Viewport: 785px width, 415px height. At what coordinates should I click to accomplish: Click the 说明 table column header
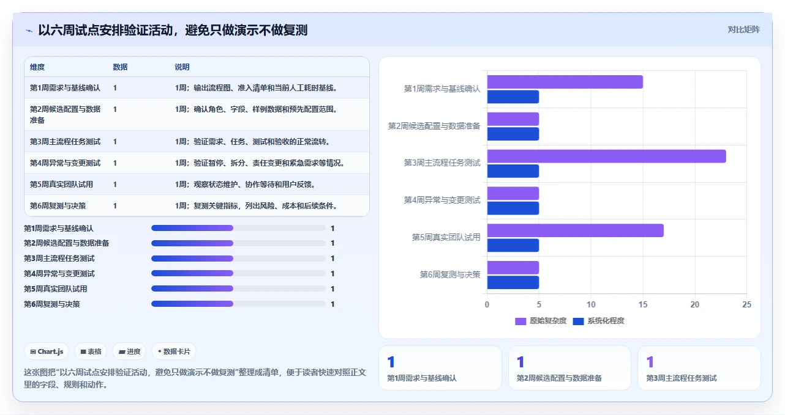point(182,67)
